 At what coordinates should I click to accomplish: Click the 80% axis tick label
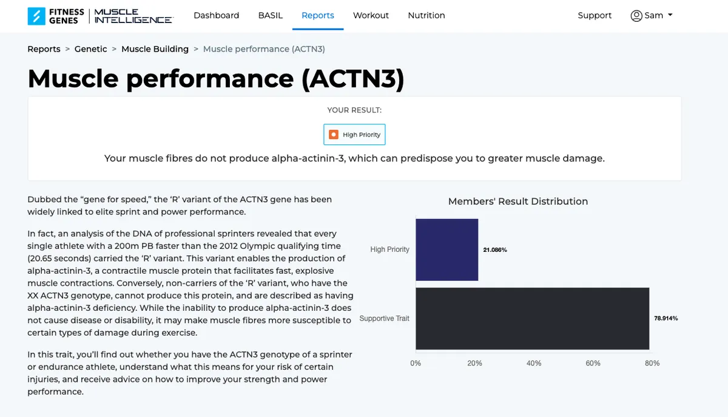652,363
